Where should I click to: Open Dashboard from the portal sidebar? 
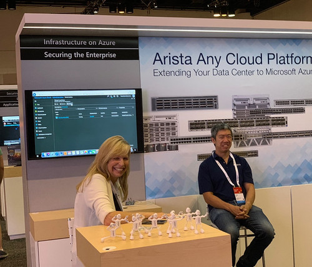(x=39, y=108)
